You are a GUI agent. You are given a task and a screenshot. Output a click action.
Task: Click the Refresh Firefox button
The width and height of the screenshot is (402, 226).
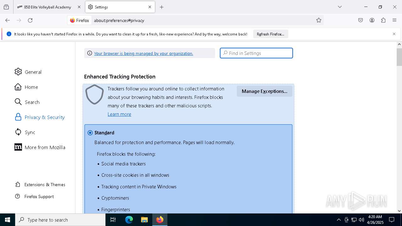click(270, 34)
